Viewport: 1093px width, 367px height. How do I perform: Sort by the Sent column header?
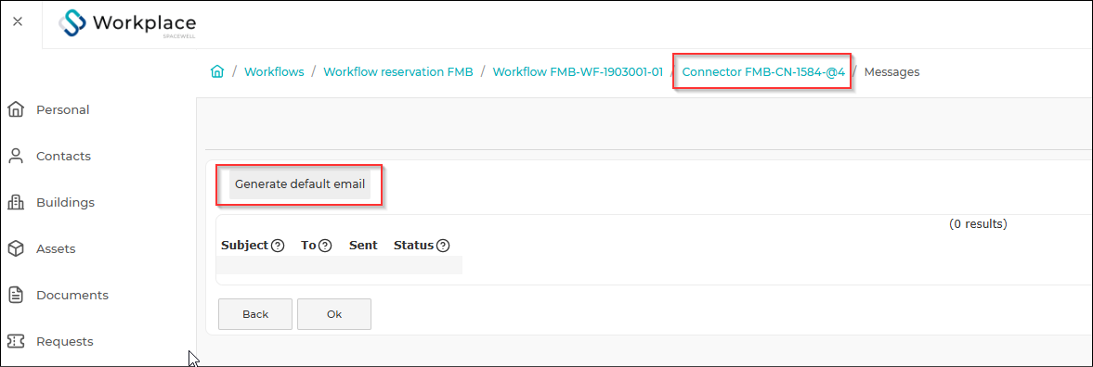[x=363, y=246]
